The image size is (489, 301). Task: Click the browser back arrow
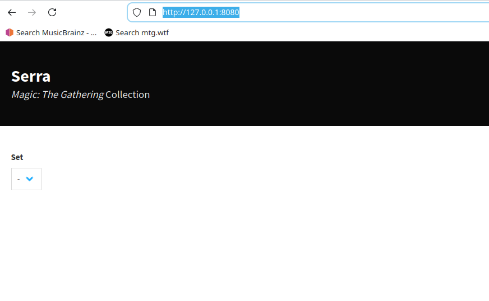(12, 12)
